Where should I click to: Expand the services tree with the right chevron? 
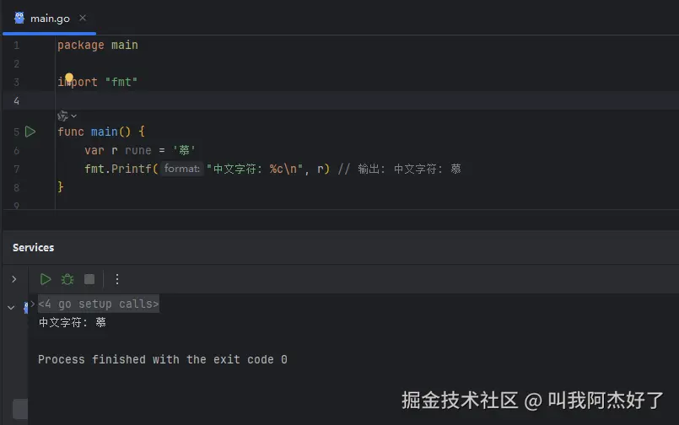13,279
